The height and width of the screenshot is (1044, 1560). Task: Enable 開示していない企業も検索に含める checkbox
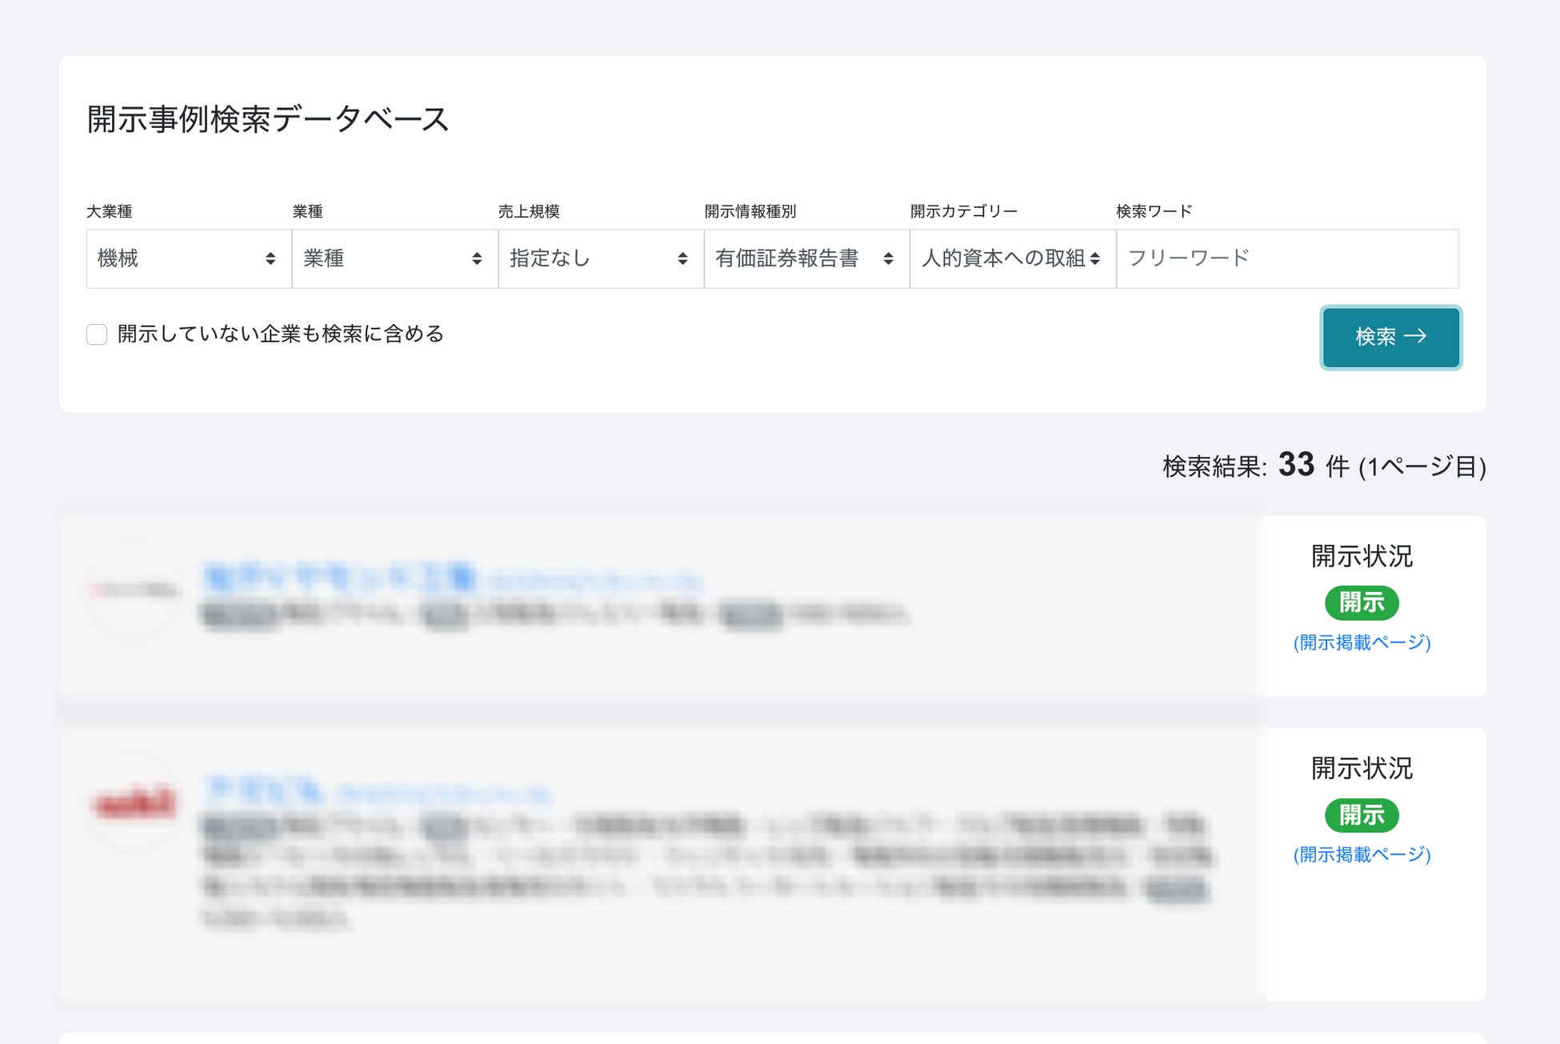(x=97, y=334)
